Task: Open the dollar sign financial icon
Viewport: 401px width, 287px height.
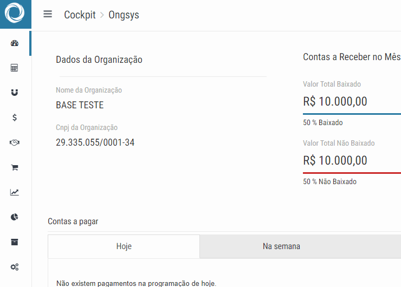Action: pyautogui.click(x=15, y=118)
